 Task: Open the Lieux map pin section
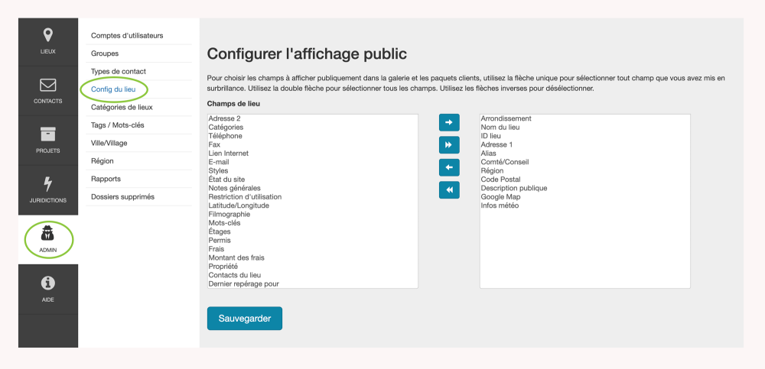[x=48, y=41]
